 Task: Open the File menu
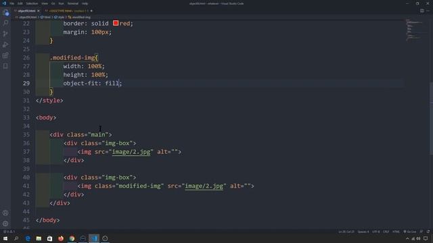click(x=12, y=3)
